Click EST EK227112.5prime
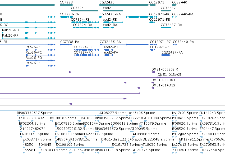Image resolution: width=225 pixels, height=154 pixels. (98, 134)
